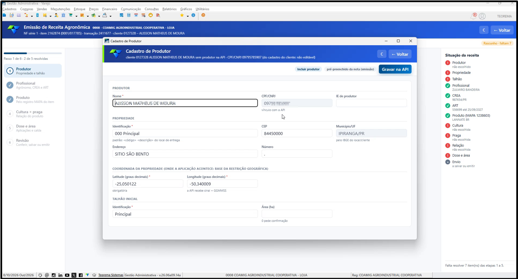Open the Vendas menu
Viewport: 518px width, 279px height.
42,9
